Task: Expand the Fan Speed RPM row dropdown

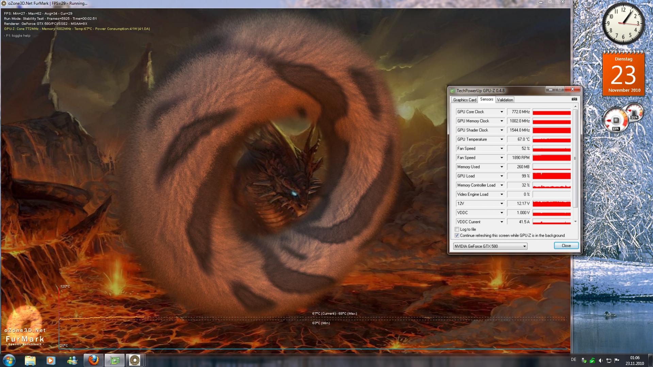Action: point(502,158)
